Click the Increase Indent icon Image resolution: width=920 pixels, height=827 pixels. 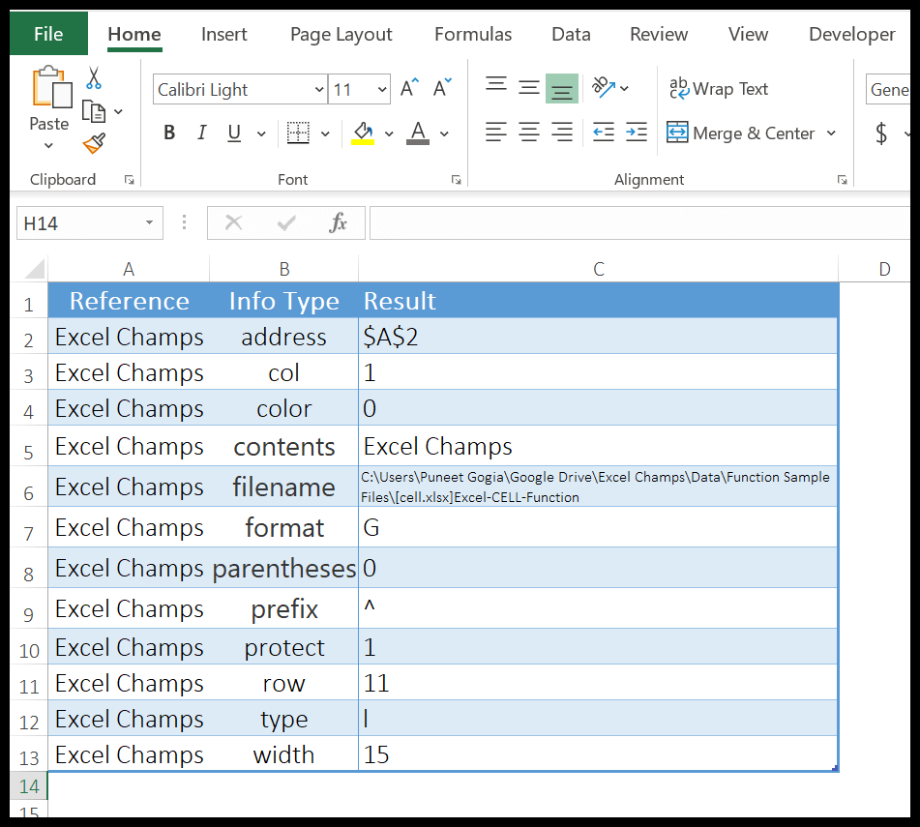(636, 133)
